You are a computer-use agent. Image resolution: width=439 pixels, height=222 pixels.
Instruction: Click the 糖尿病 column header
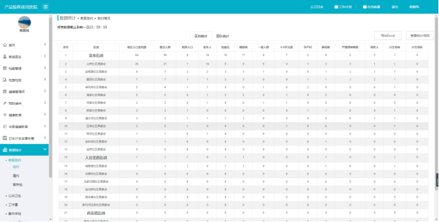(x=243, y=47)
